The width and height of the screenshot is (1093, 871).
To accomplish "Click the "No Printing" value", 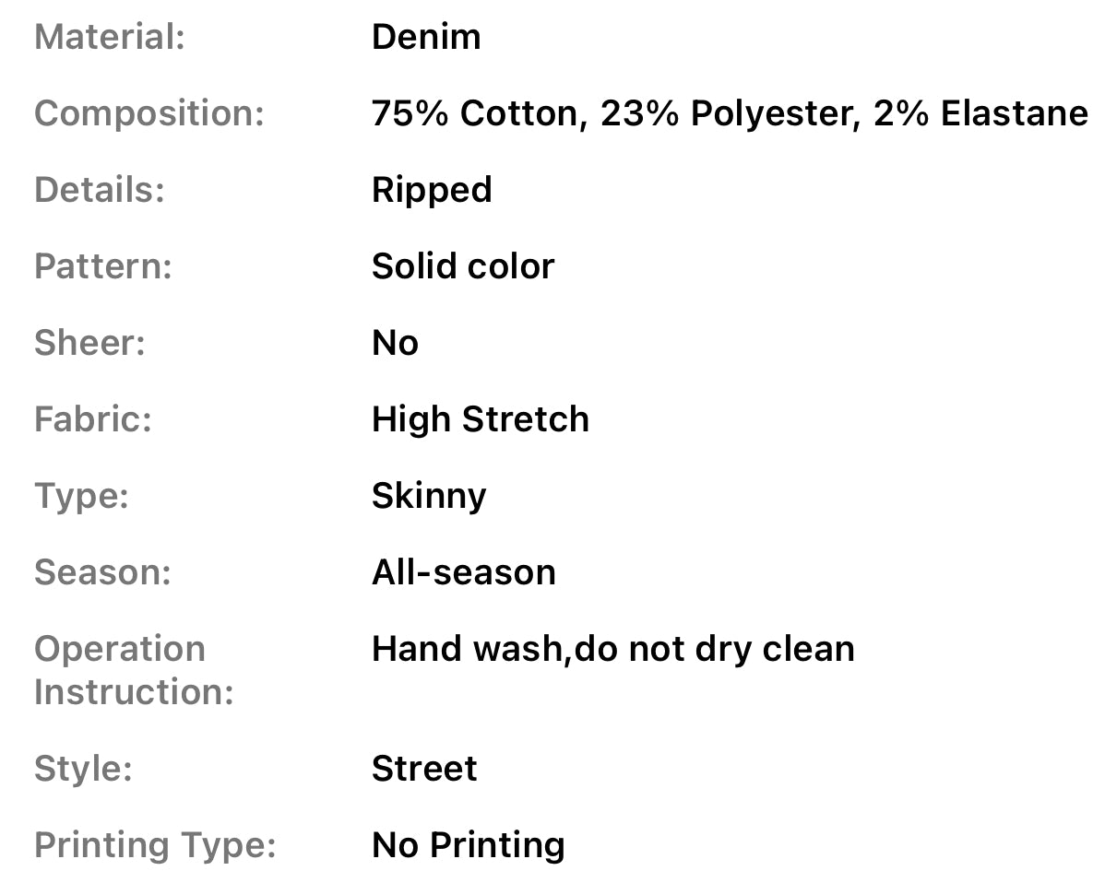I will [x=468, y=846].
